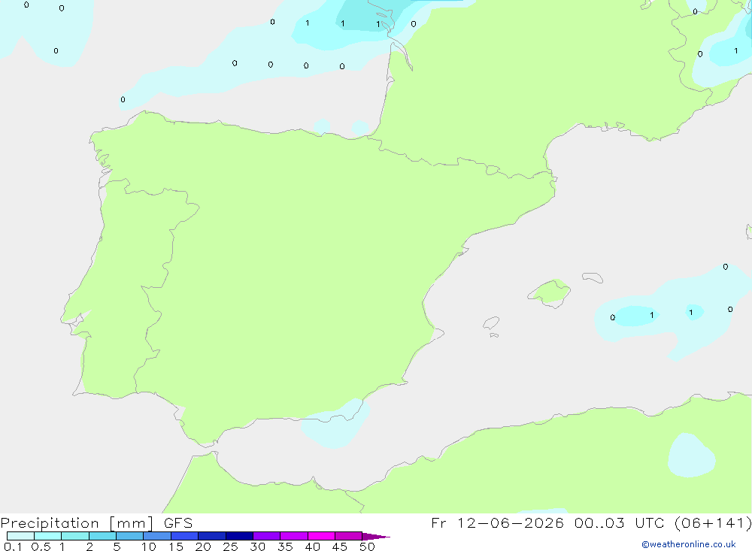Image resolution: width=752 pixels, height=551 pixels.
Task: Click the '25' legend scale label
Action: click(230, 546)
